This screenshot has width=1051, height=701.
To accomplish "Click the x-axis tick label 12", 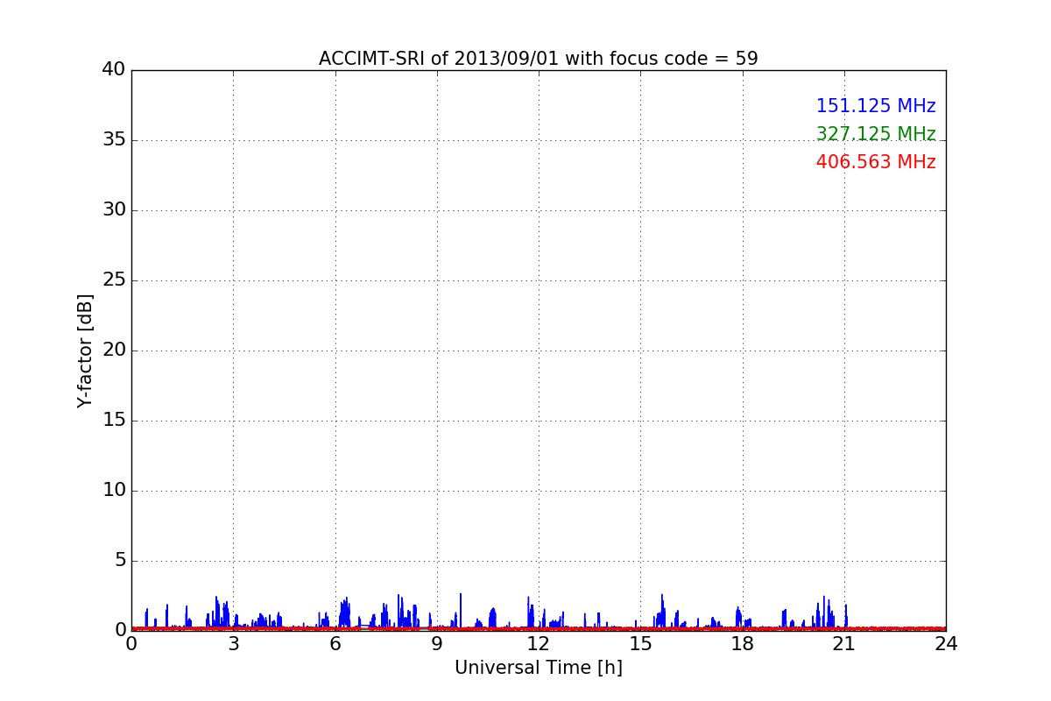I will [539, 644].
